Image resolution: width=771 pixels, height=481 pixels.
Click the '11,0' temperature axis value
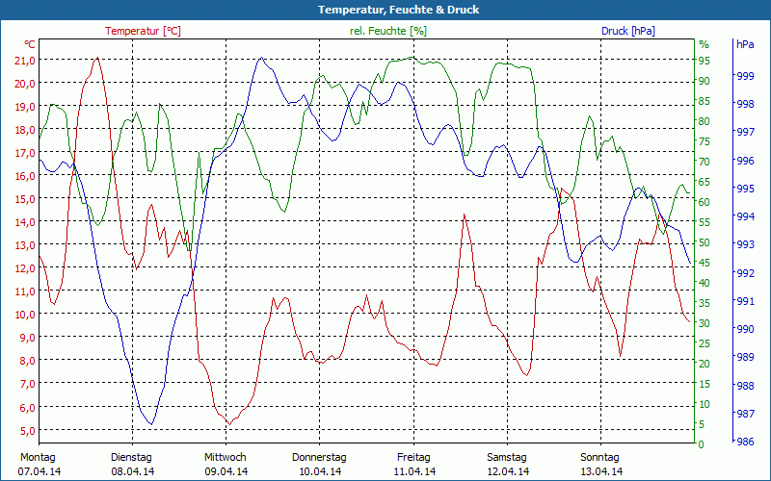click(x=25, y=291)
